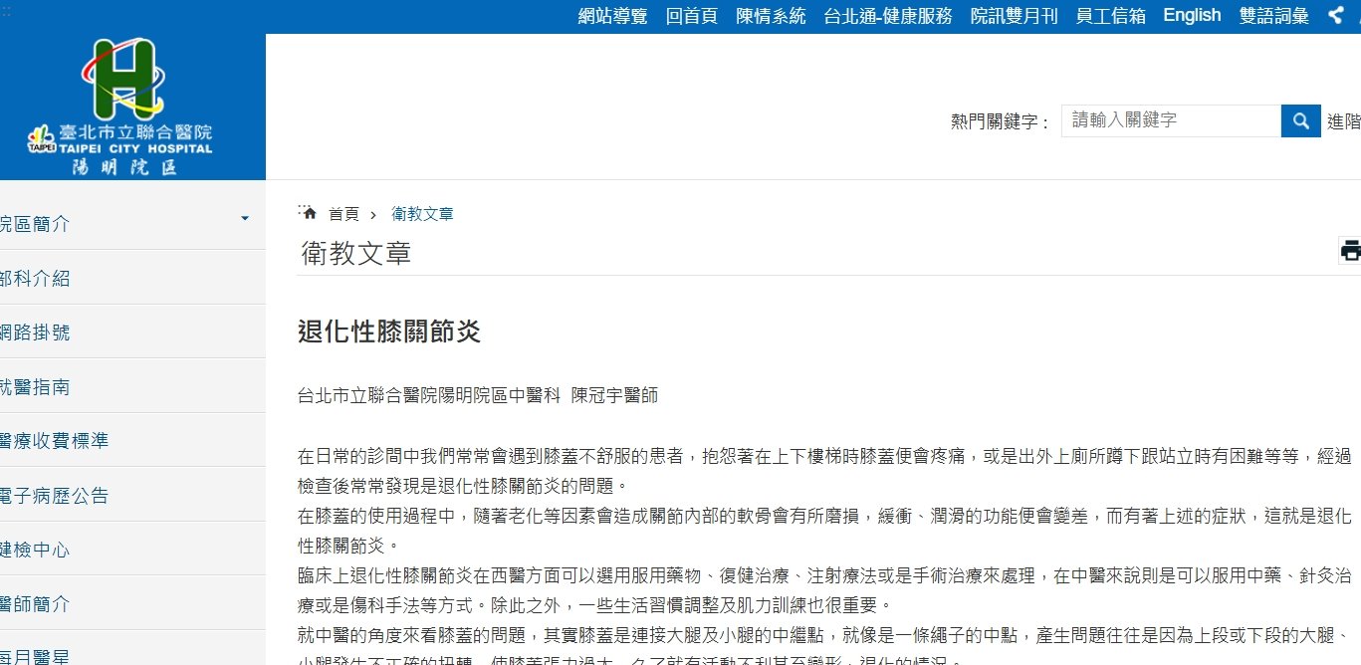Click the share icon in top bar
1361x665 pixels.
1336,15
